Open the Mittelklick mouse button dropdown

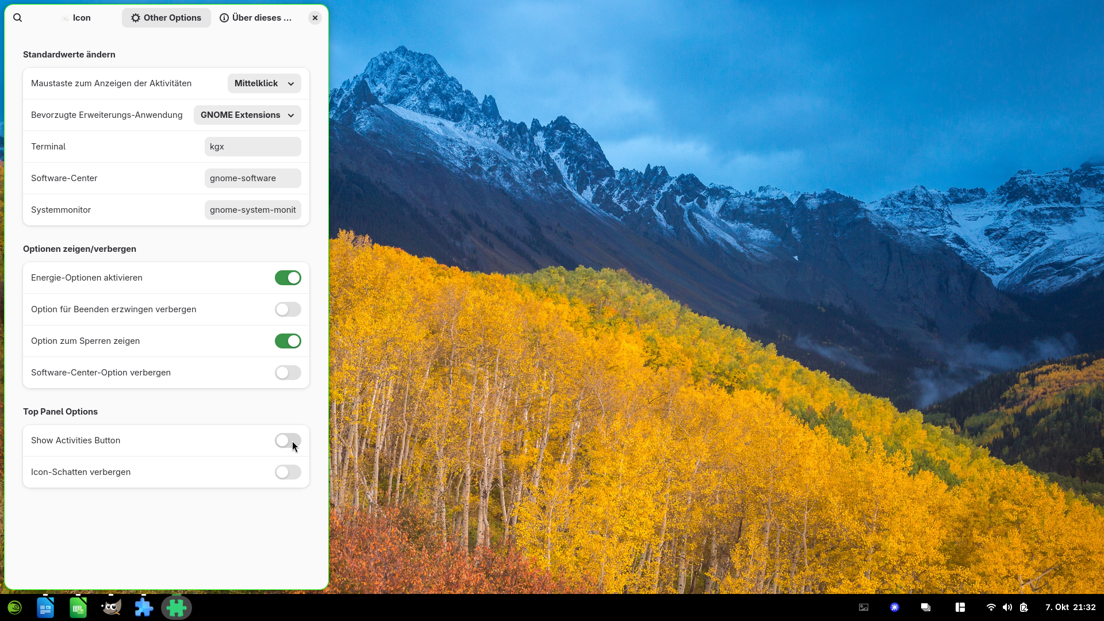coord(264,83)
